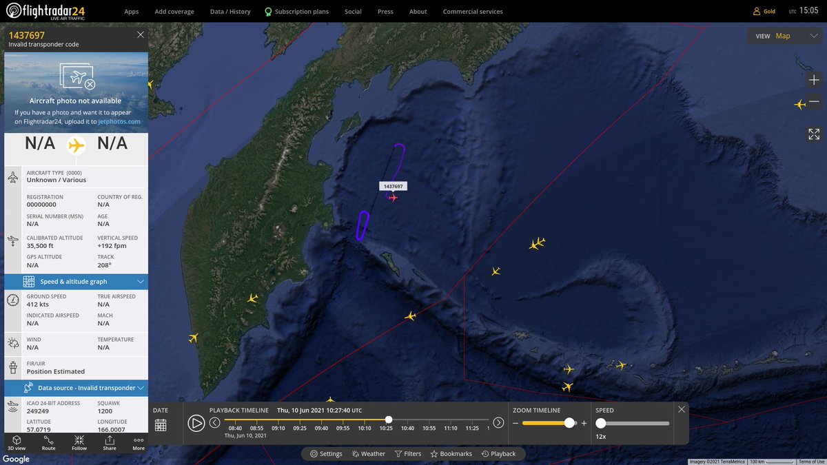Screen dimensions: 827x465
Task: Select the red aircraft 1437697 on map
Action: pyautogui.click(x=393, y=198)
